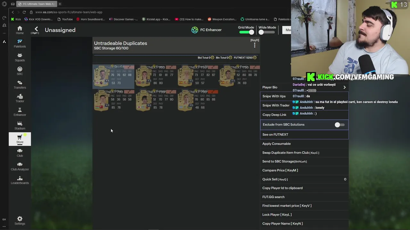This screenshot has height=230, width=410.
Task: Select first 83-rated player card in bottom row
Action: coord(113,101)
